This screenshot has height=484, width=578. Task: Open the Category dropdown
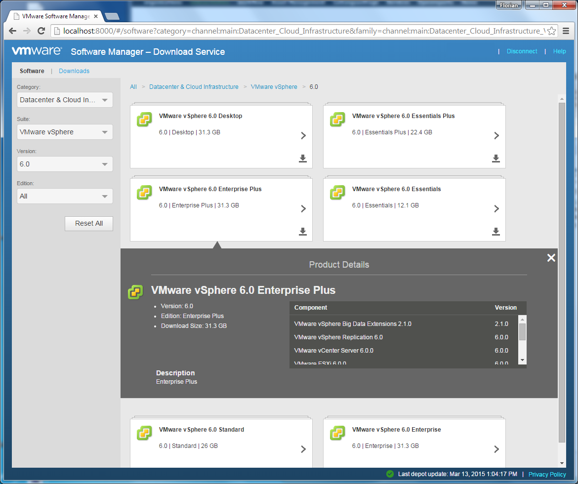[65, 100]
